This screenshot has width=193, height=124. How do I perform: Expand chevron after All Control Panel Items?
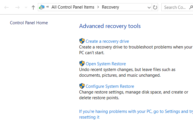tap(98, 7)
